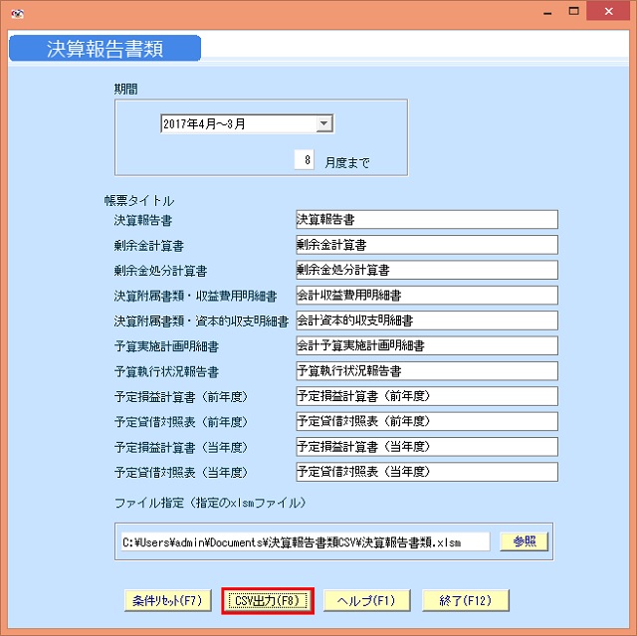The height and width of the screenshot is (636, 637).
Task: Minimize the window
Action: tap(547, 12)
